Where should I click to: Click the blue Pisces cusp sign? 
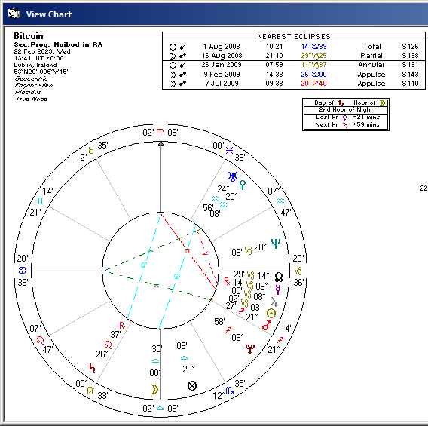[x=229, y=150]
